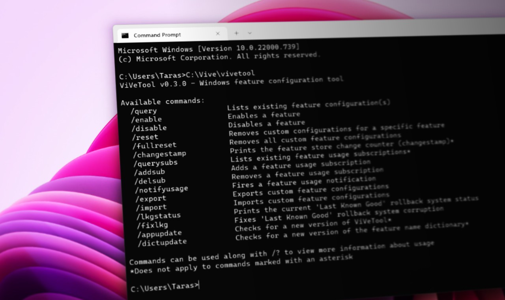Image resolution: width=505 pixels, height=300 pixels.
Task: Click the Command Prompt tab icon
Action: (125, 35)
